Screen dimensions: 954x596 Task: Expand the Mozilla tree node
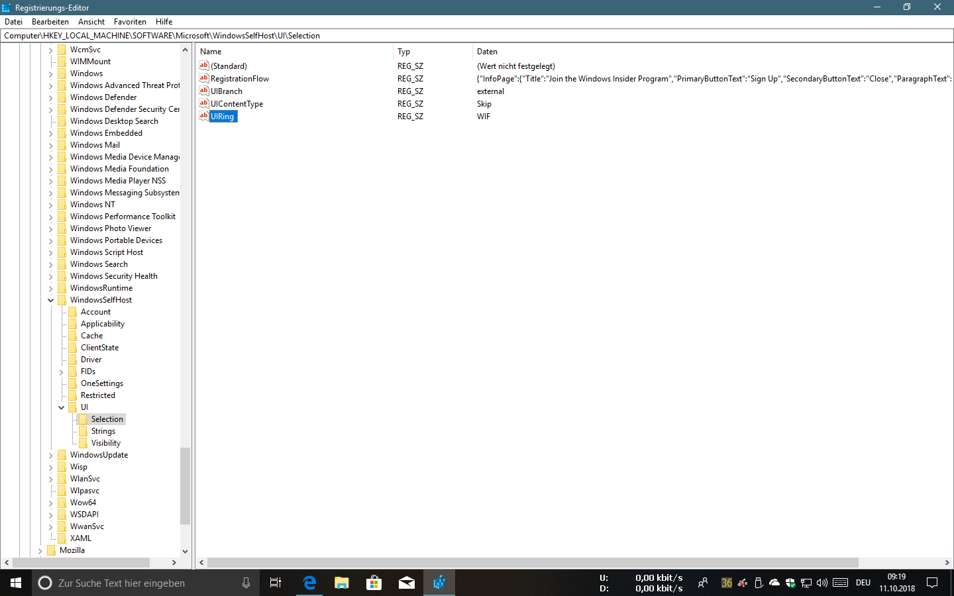40,550
